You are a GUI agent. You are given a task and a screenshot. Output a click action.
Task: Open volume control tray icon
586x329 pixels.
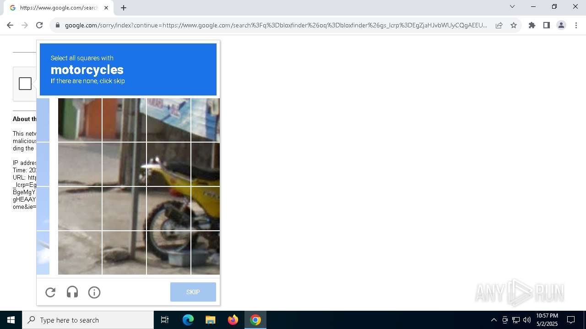pos(527,320)
